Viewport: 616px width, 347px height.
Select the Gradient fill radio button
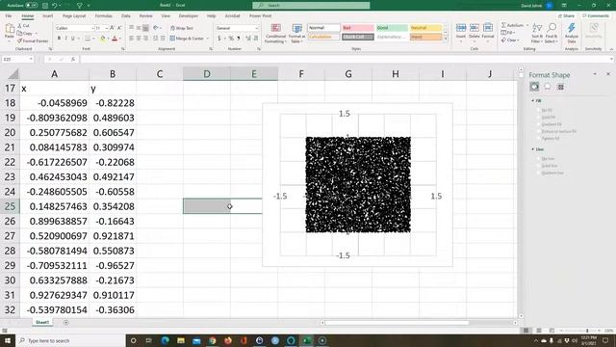pos(539,124)
